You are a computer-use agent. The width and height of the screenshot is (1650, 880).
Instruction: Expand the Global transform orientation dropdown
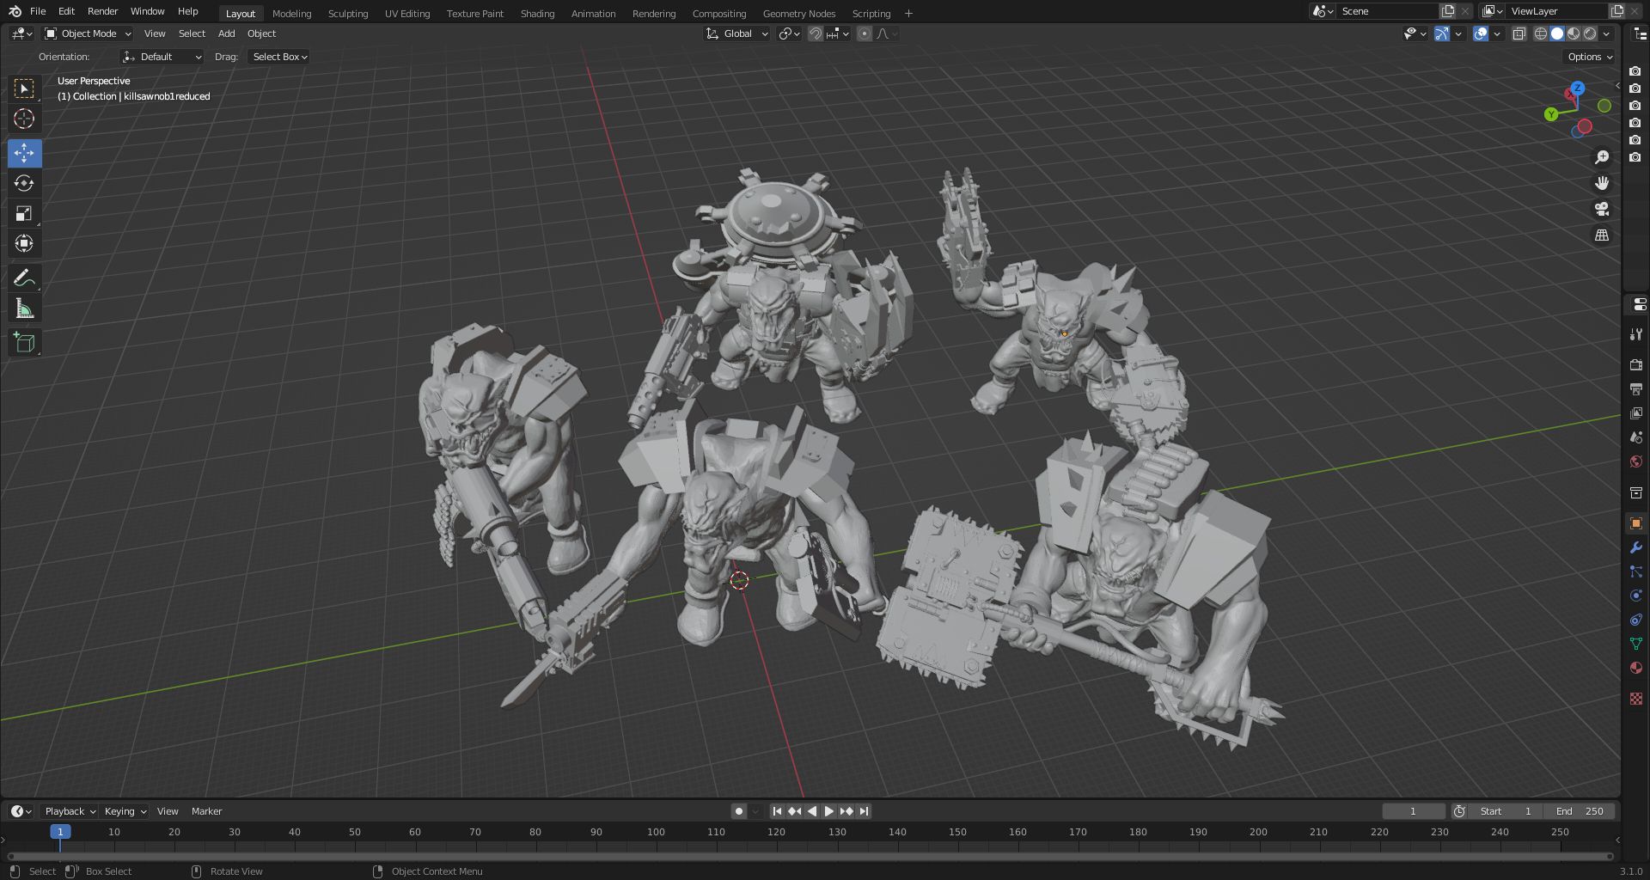[x=737, y=34]
